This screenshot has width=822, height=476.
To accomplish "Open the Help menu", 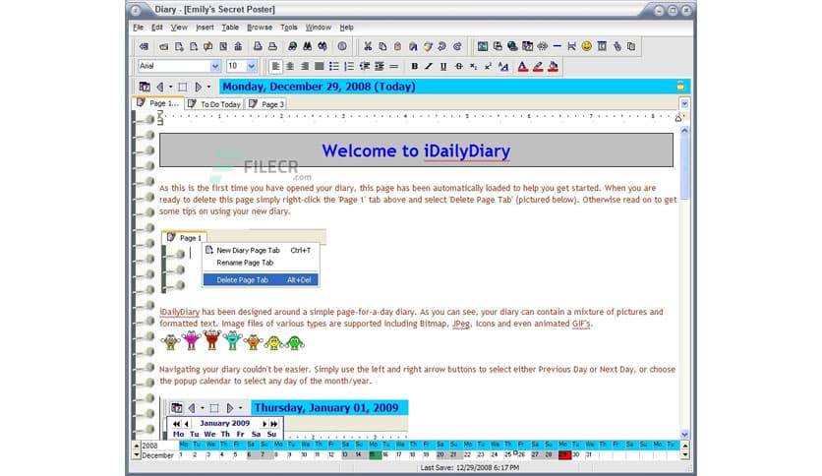I will [x=346, y=28].
